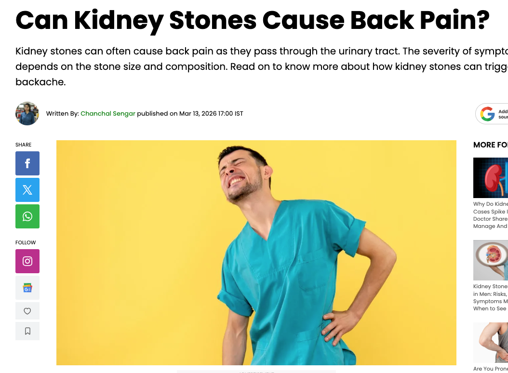The width and height of the screenshot is (508, 373).
Task: Open Chanchal Sengar's author profile
Action: [x=108, y=113]
